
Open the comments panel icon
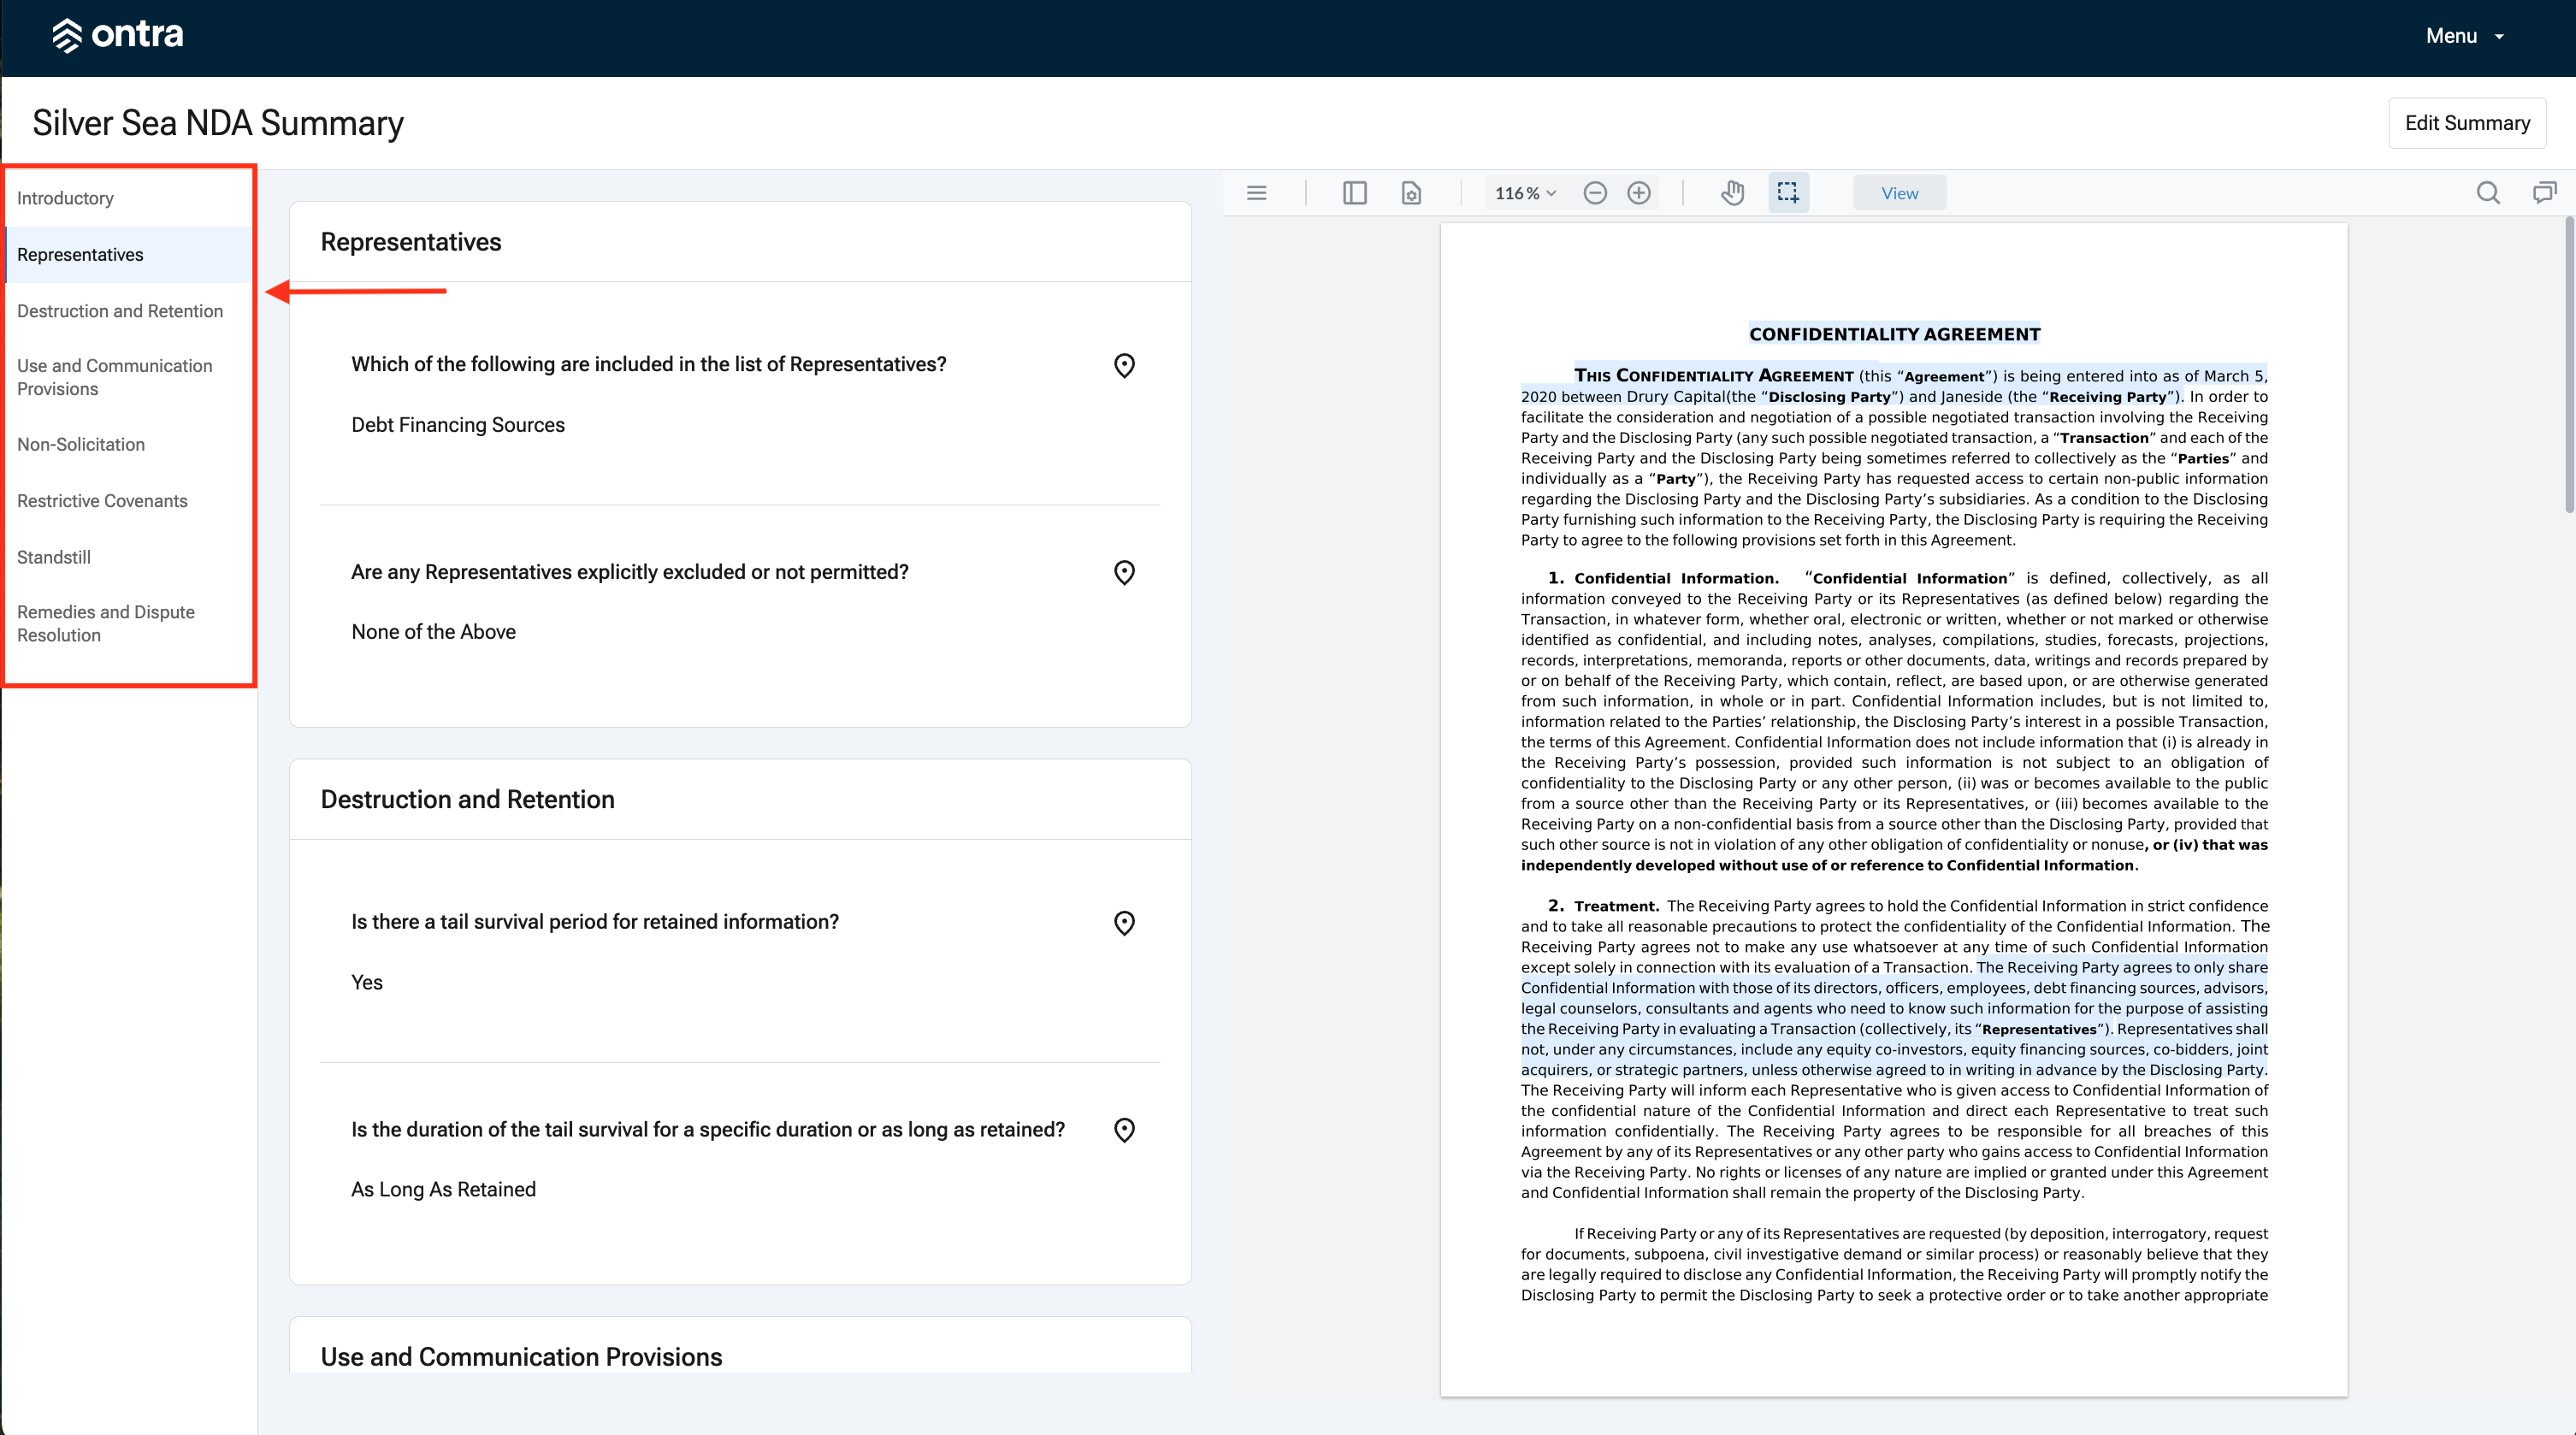2545,193
